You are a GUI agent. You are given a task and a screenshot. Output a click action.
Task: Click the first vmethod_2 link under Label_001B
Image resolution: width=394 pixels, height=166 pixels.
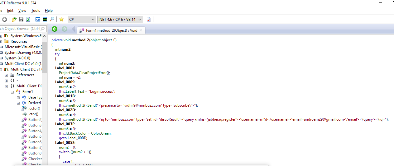point(75,105)
